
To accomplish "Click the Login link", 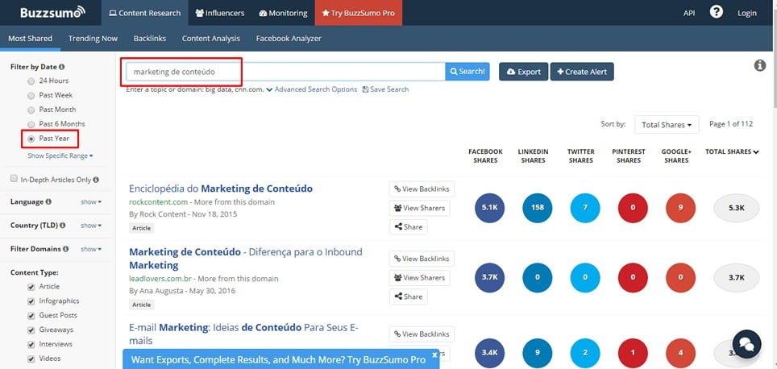I will click(x=746, y=13).
